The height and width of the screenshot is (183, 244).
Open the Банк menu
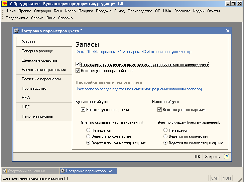[x=58, y=11]
